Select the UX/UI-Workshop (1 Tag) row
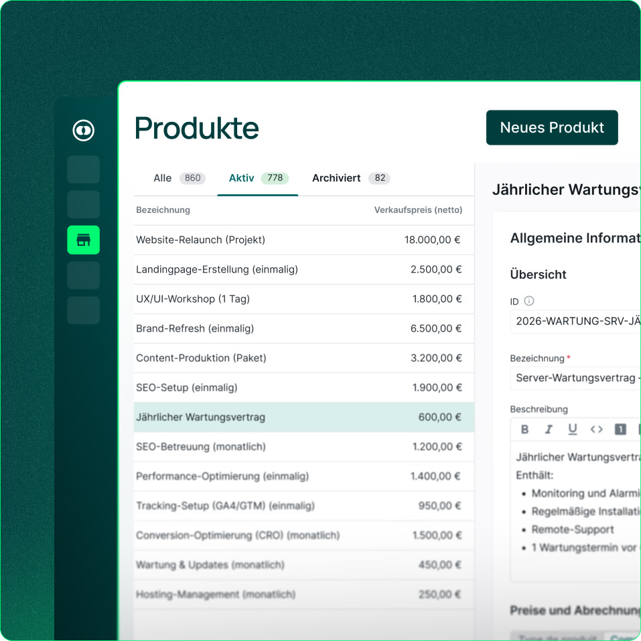 [x=304, y=299]
